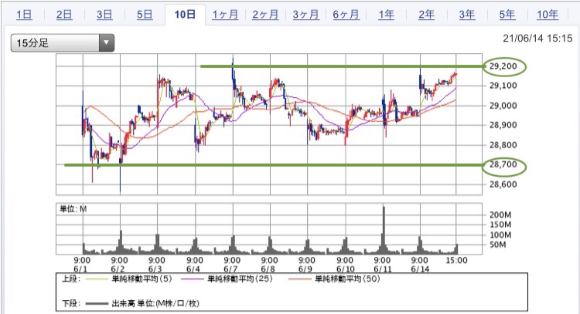Click the tallest volume spike on 6/11
This screenshot has width=580, height=314.
tap(384, 229)
